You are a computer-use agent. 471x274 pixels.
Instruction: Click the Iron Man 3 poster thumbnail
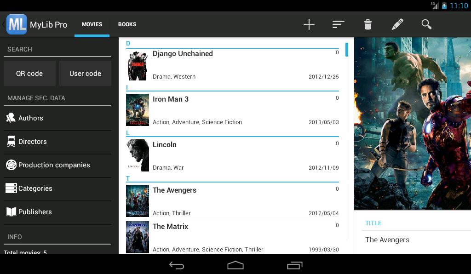coord(138,110)
